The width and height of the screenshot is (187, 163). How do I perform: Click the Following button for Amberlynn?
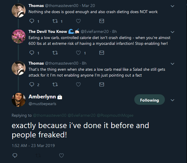pyautogui.click(x=149, y=100)
